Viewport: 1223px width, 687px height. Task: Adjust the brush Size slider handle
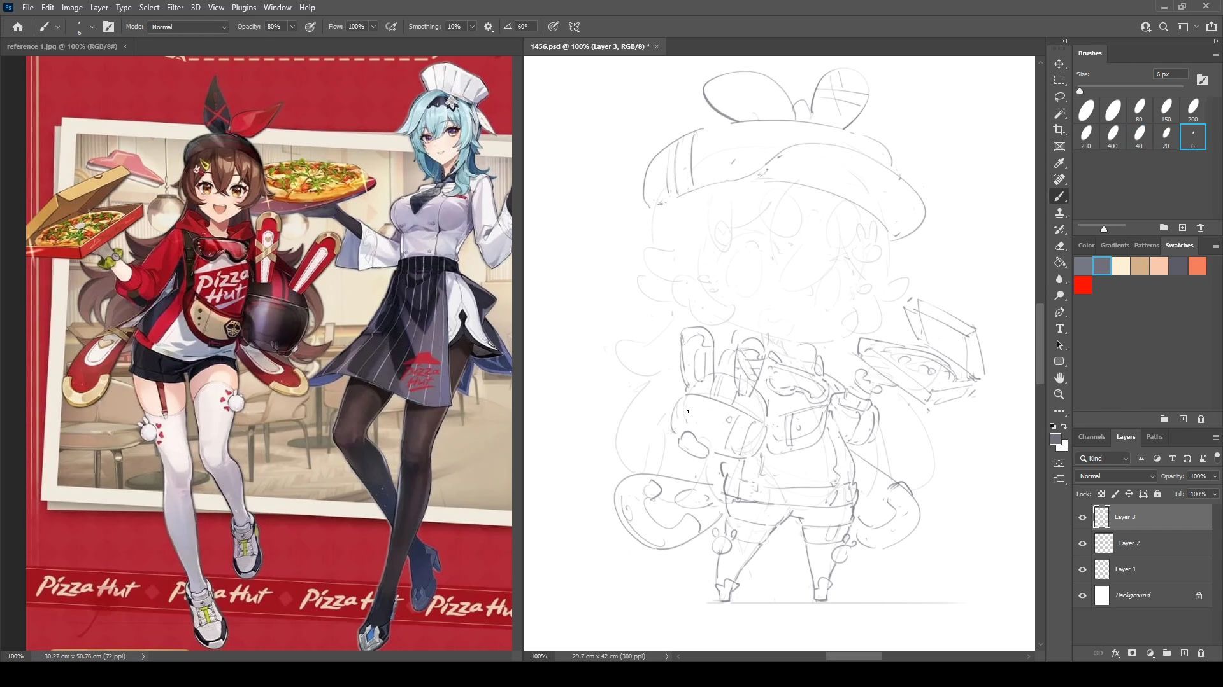coord(1080,90)
